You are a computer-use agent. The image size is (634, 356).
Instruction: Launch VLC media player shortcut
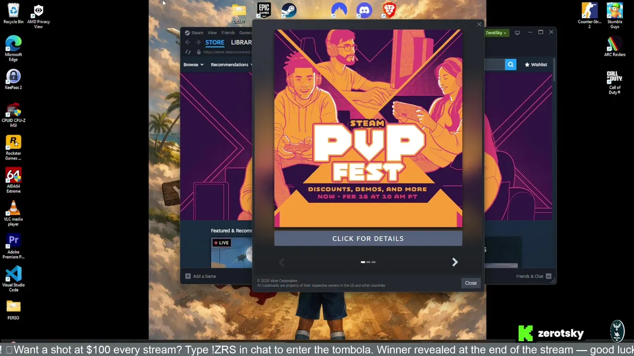click(13, 213)
